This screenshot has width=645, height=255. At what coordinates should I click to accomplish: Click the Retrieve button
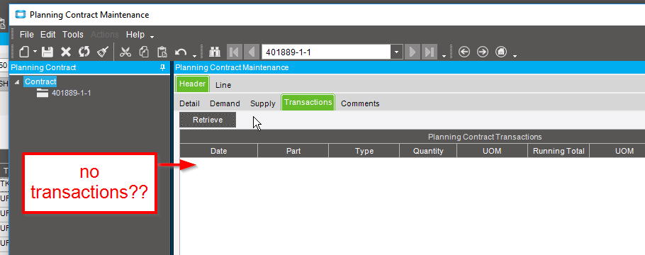coord(208,120)
